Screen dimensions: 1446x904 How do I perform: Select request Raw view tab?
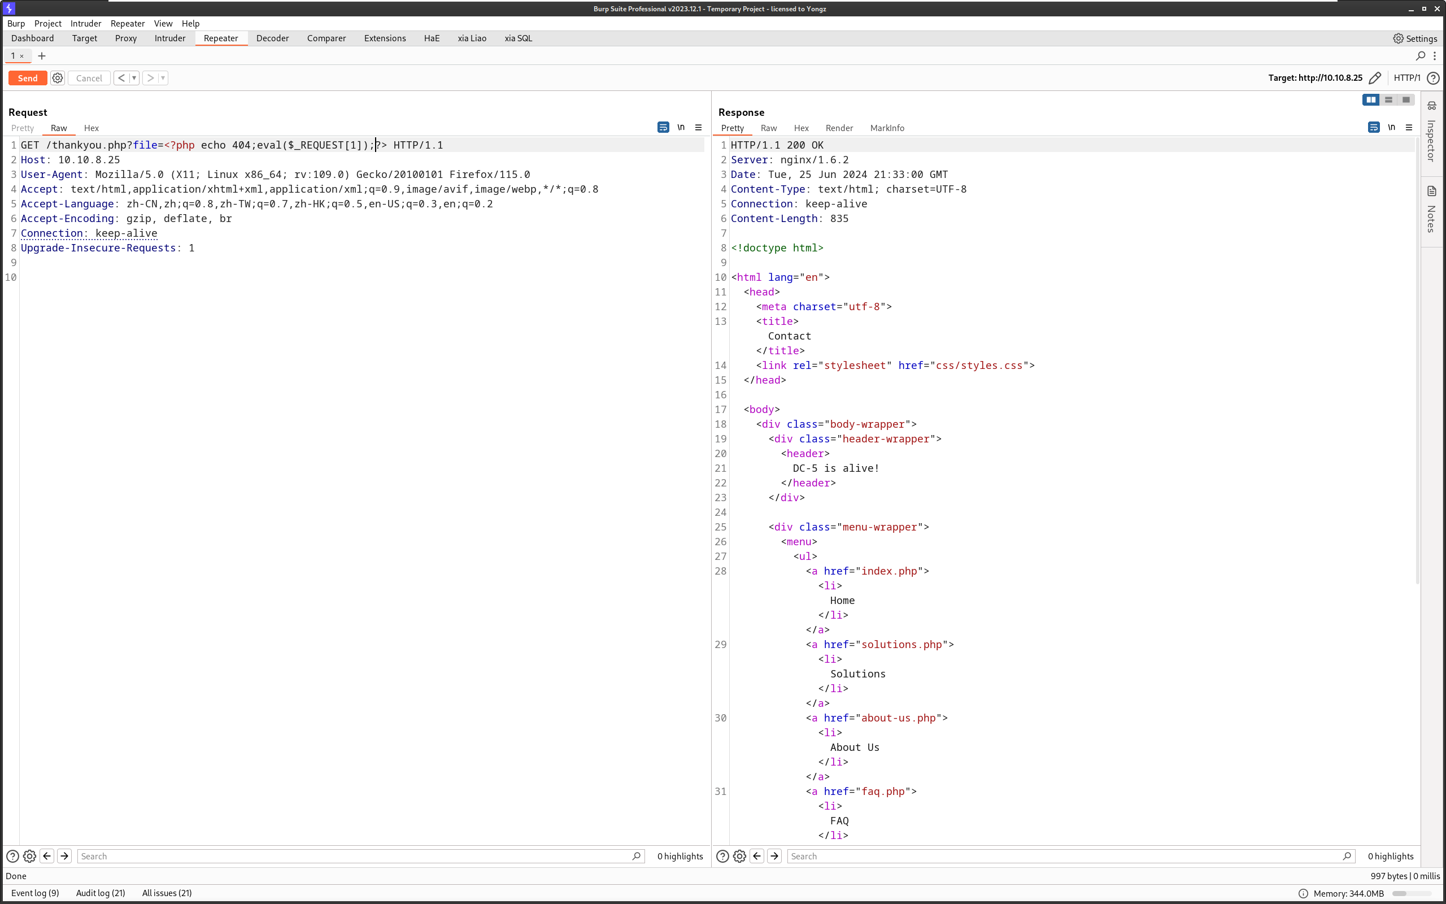tap(59, 128)
